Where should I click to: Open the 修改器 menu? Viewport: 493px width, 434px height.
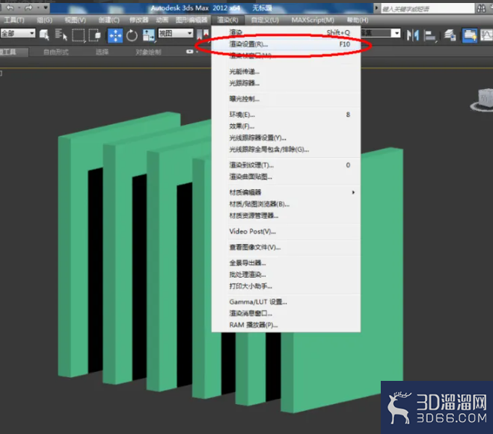(139, 20)
